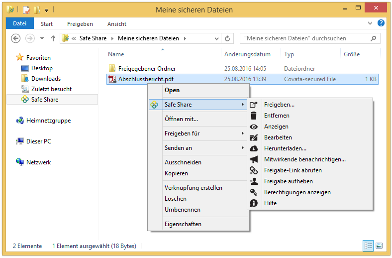Choose Löschen in context menu
Screen dimensions: 392x258
coord(198,199)
